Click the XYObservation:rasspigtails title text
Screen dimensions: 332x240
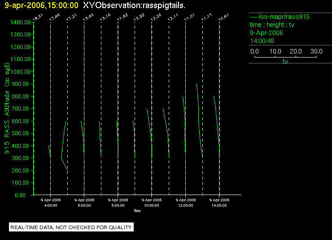(134, 5)
